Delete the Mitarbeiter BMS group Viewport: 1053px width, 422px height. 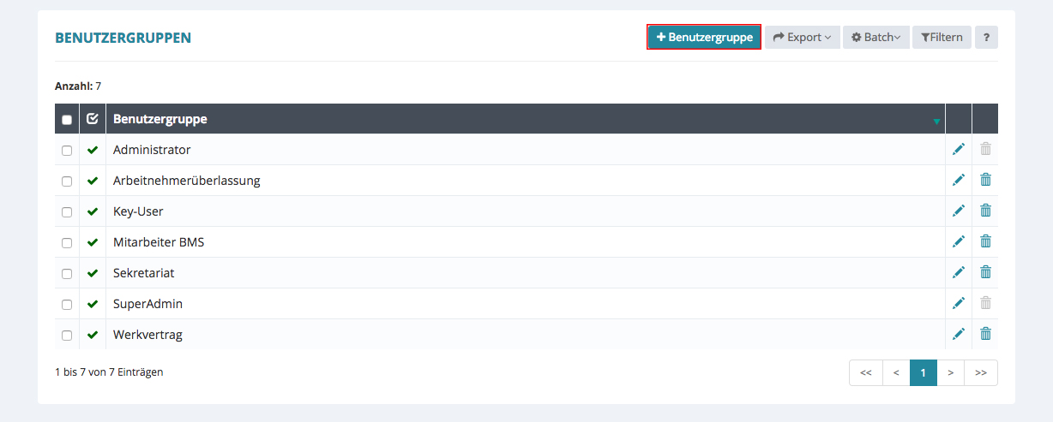(985, 241)
